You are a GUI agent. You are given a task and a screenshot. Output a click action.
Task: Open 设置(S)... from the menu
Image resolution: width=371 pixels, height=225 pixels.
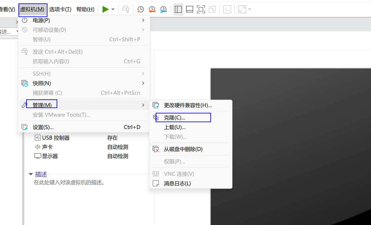[x=84, y=127]
